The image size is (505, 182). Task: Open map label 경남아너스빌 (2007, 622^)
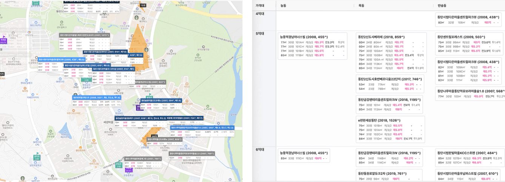pyautogui.click(x=150, y=82)
